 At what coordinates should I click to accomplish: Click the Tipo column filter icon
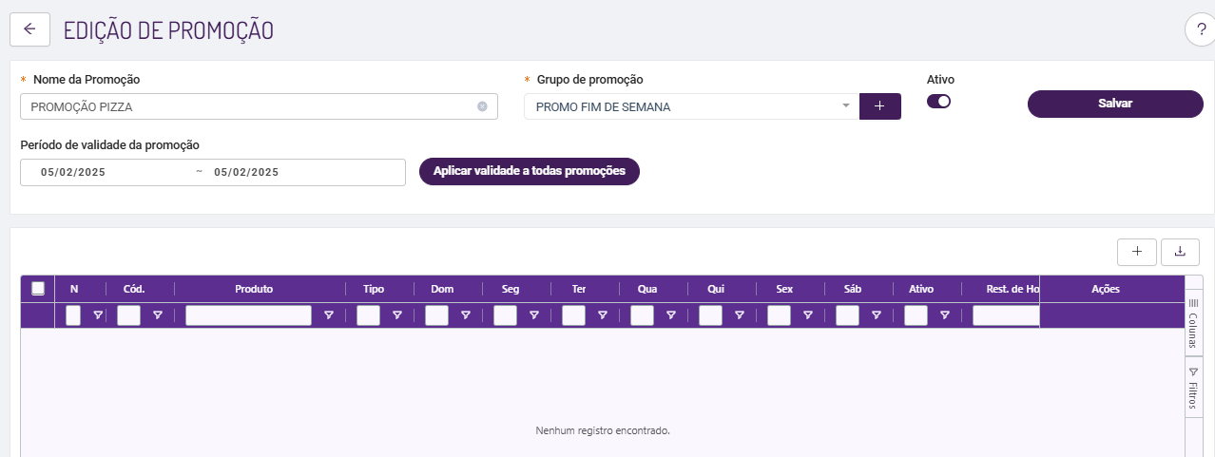[397, 315]
